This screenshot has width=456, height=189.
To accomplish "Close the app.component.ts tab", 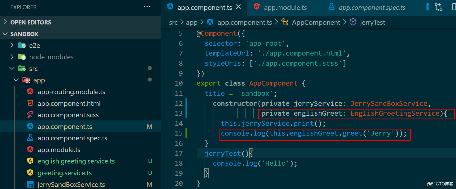I will (x=238, y=7).
